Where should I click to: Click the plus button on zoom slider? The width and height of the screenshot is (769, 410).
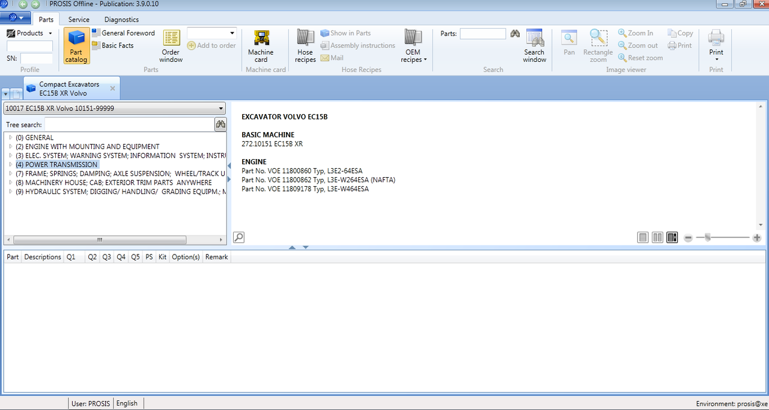click(757, 238)
